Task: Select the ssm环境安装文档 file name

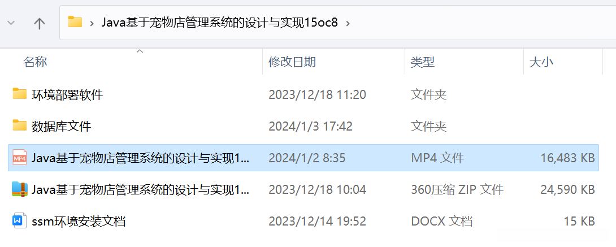Action: (x=79, y=221)
